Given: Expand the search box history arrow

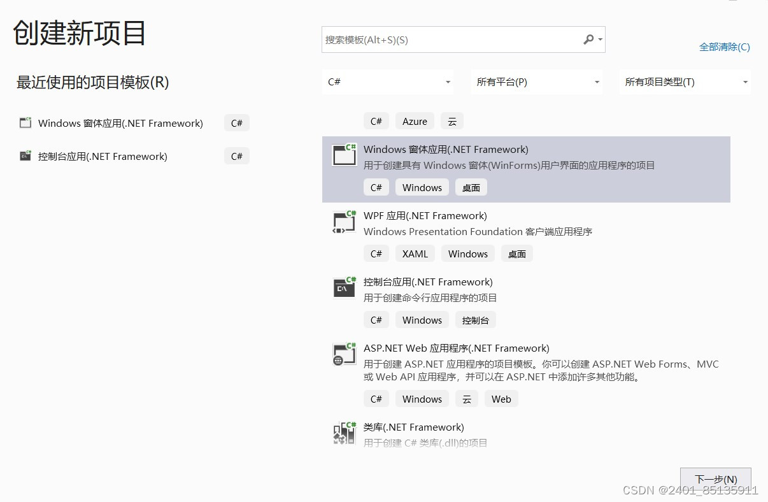Looking at the screenshot, I should tap(600, 39).
